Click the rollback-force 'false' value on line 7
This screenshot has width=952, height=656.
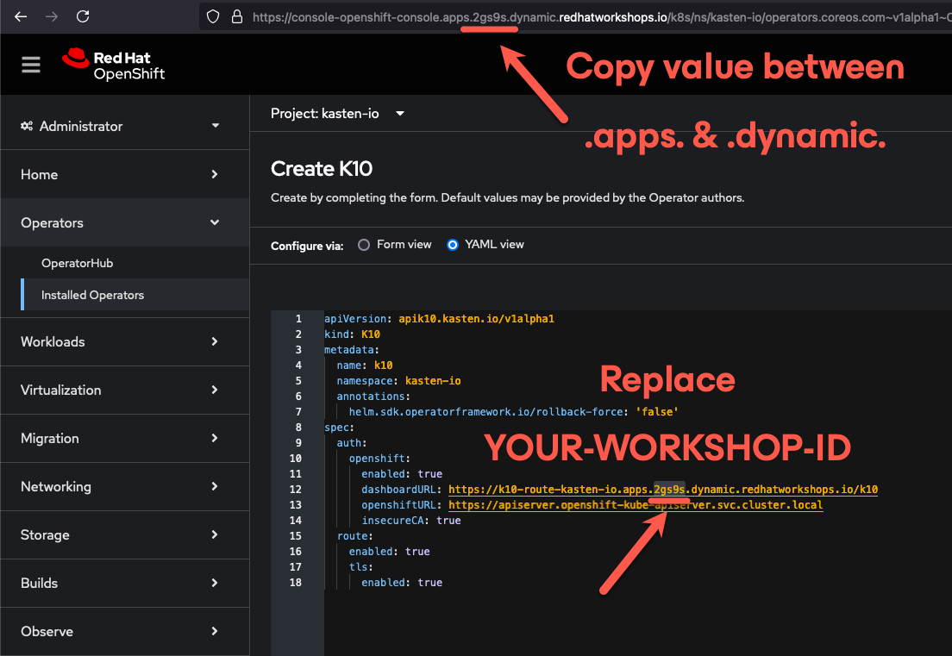click(657, 412)
